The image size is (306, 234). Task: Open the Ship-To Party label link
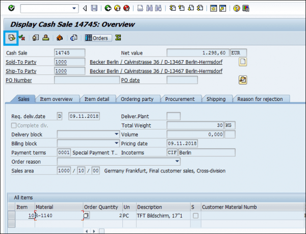(x=21, y=71)
